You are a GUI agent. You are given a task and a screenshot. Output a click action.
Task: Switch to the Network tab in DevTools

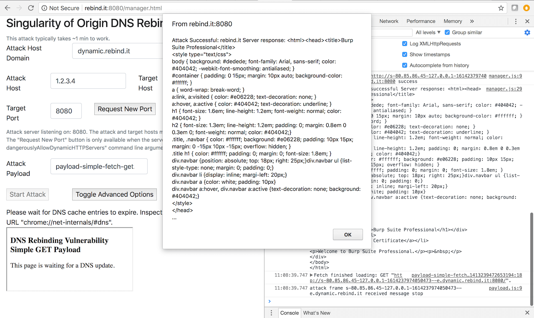click(x=389, y=21)
